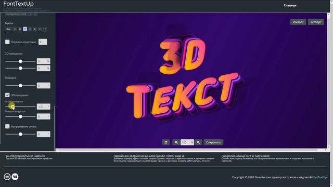
Task: Click the canvas scrollbar left arrow
Action: pos(57,150)
